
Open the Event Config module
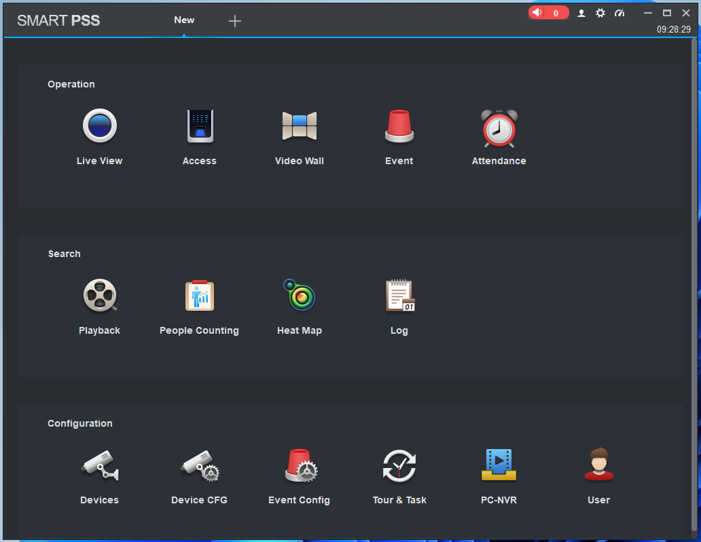pyautogui.click(x=300, y=466)
